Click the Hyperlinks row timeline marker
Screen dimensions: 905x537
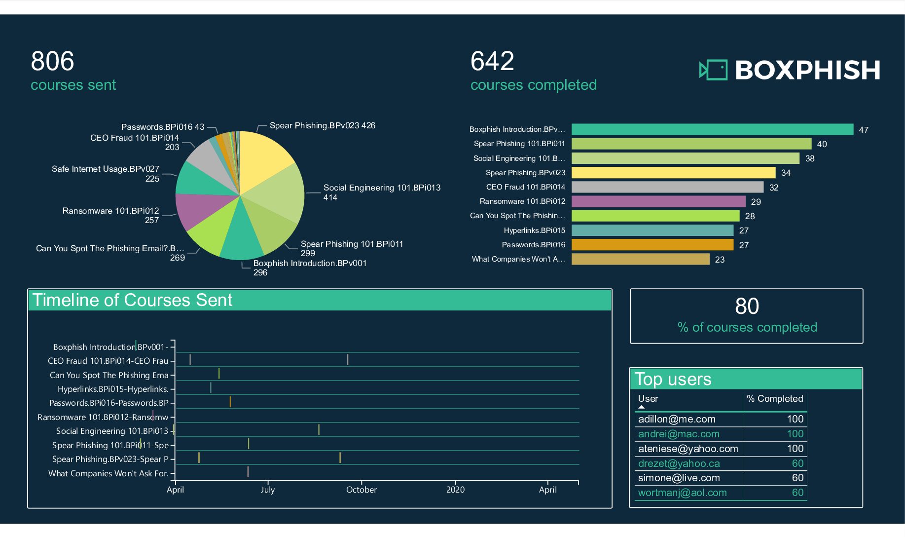click(x=211, y=387)
